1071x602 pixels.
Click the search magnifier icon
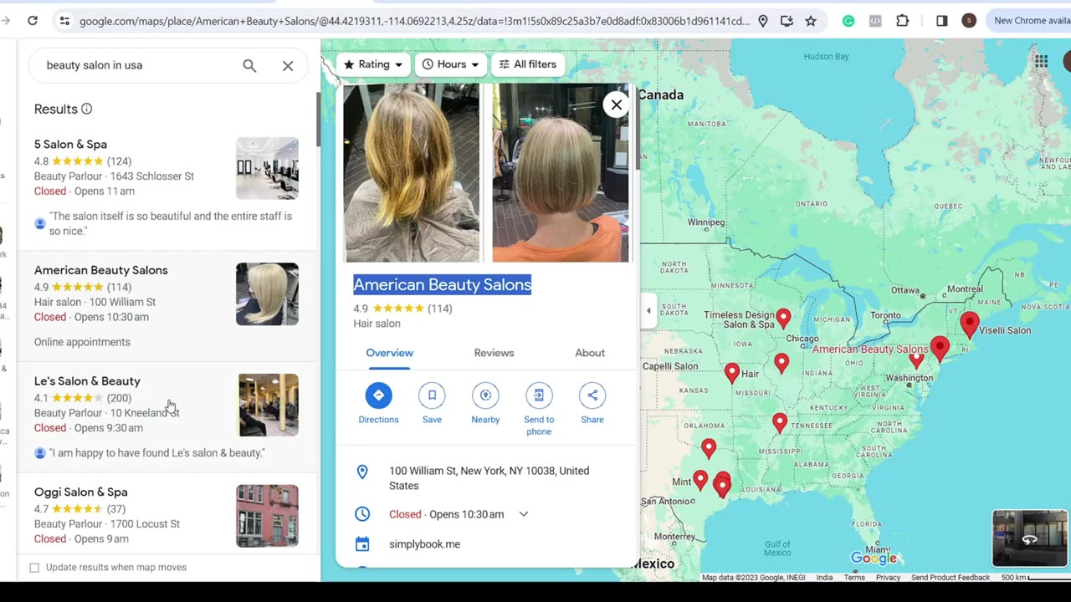[249, 65]
